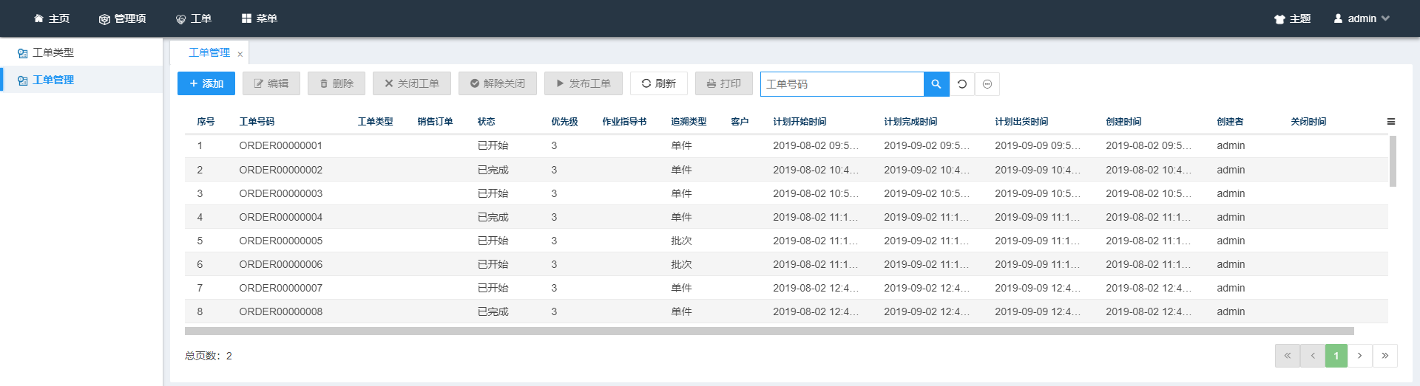Click the 关闭时间 column header
The width and height of the screenshot is (1420, 386).
(x=1308, y=122)
